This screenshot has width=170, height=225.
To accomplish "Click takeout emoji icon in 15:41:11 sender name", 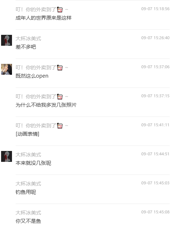I will (x=60, y=126).
